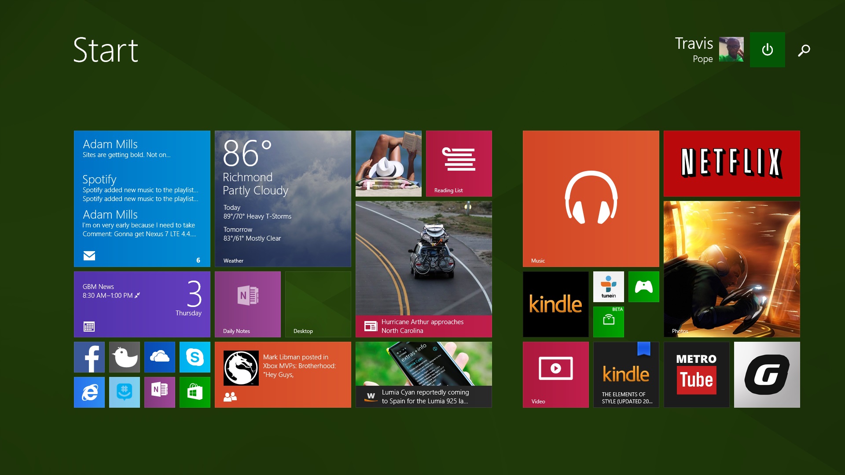Open Kindle book Elements of Style tile

(x=626, y=375)
